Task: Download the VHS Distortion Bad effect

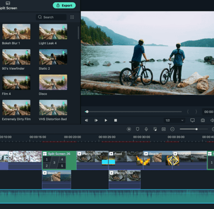Action: tap(63, 103)
